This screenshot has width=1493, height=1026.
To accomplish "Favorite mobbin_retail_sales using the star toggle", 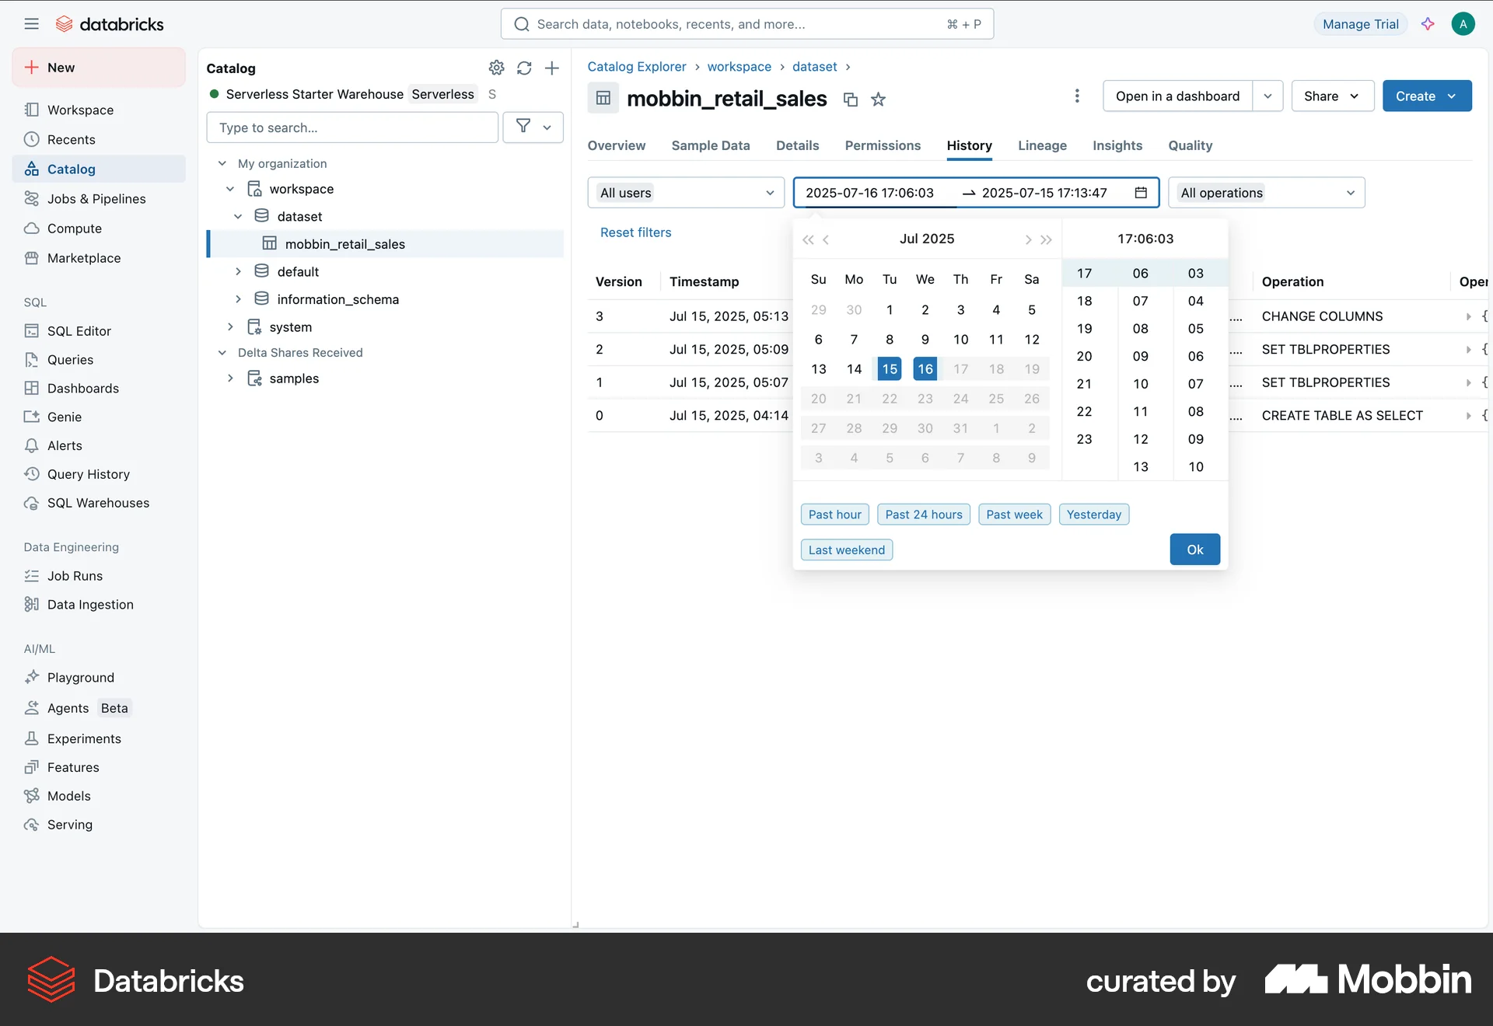I will pyautogui.click(x=878, y=99).
